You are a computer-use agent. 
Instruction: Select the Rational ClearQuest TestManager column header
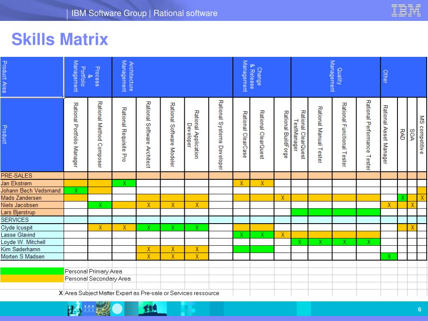click(x=300, y=135)
